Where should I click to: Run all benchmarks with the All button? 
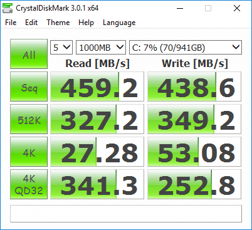point(29,54)
